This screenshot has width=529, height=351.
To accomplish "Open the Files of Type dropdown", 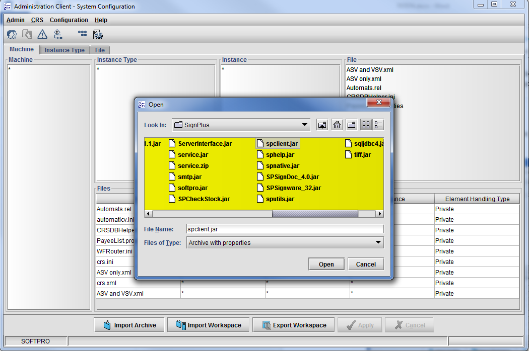I will click(x=378, y=243).
